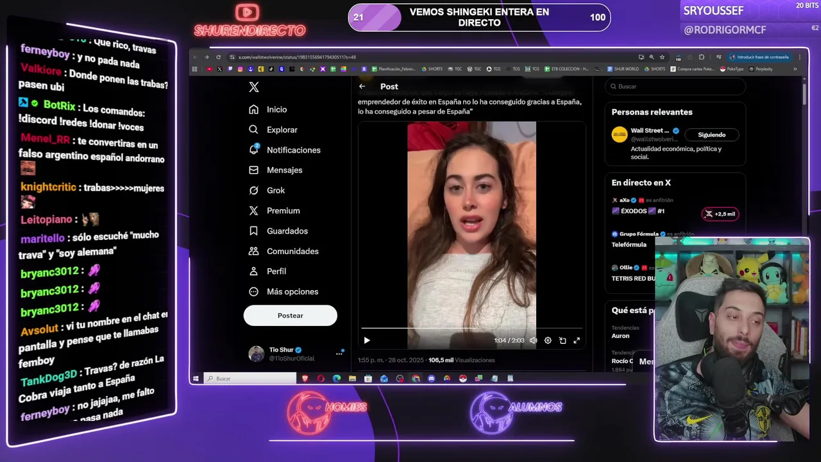Click the page vertical scrollbar

(804, 93)
